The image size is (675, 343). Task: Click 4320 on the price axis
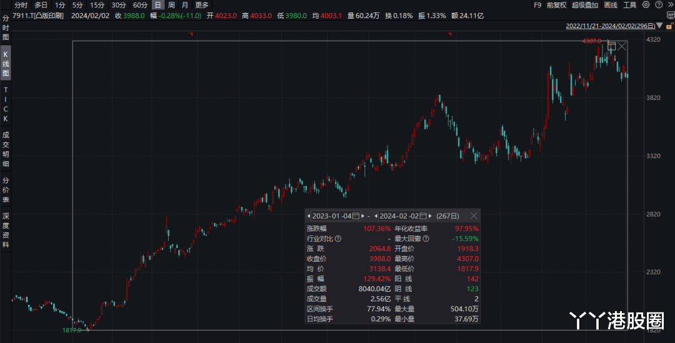(653, 39)
